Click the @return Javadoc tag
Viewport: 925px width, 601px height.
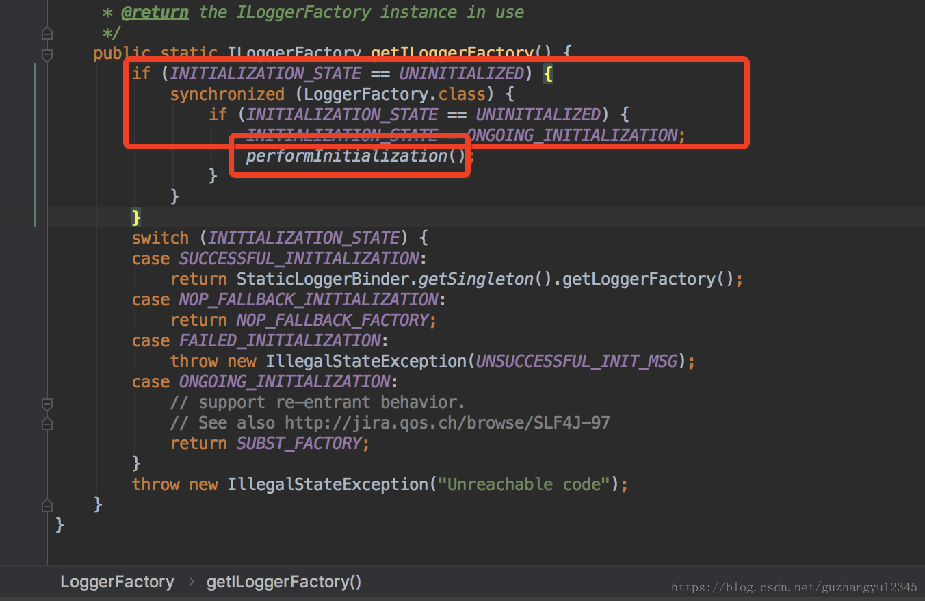pos(155,12)
